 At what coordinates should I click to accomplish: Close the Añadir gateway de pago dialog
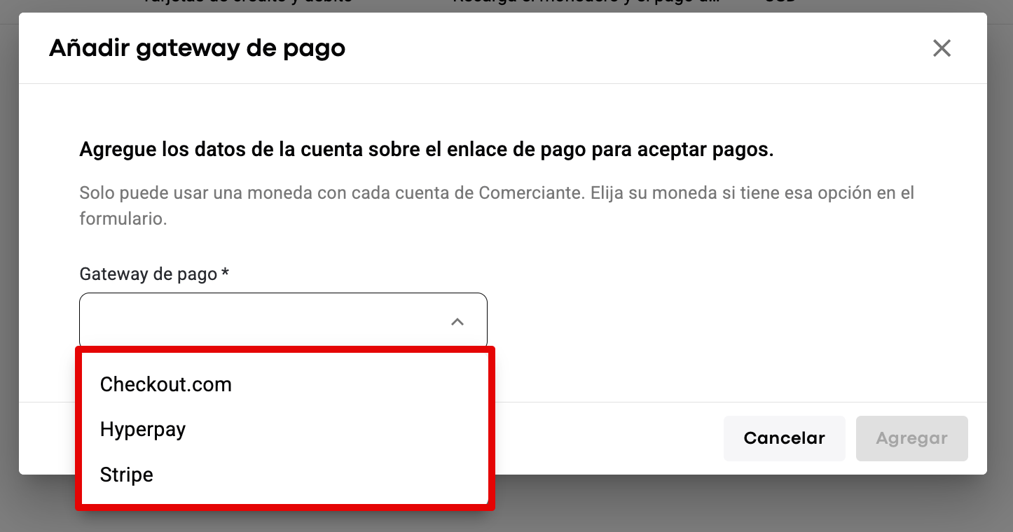942,48
